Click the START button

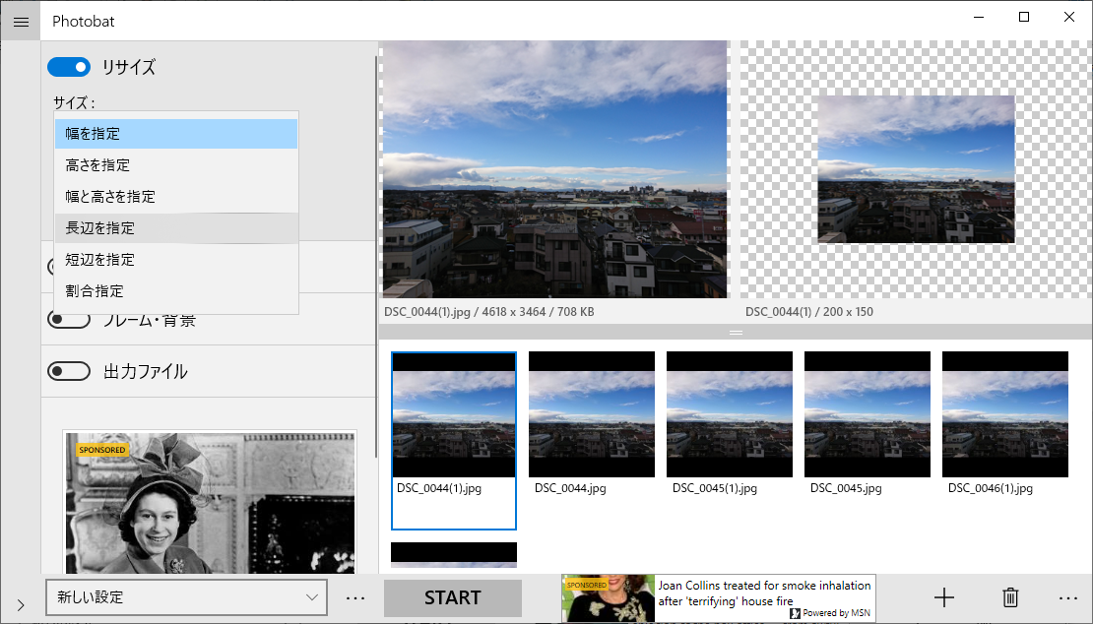click(452, 597)
